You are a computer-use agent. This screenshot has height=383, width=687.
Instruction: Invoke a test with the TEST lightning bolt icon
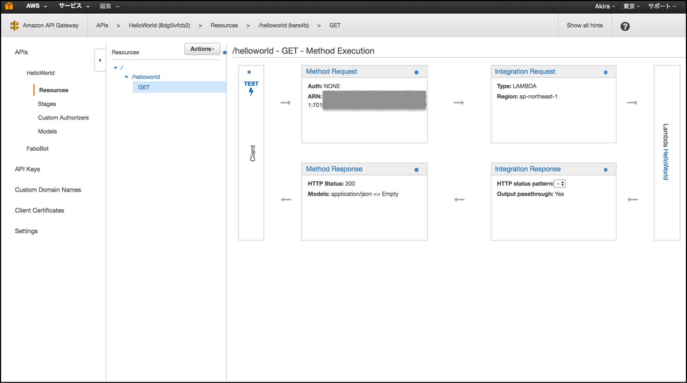coord(251,91)
